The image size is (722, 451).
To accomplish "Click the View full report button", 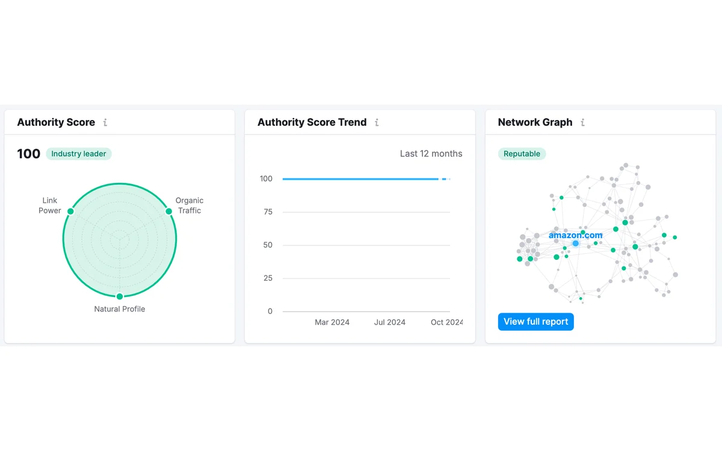I will tap(536, 322).
